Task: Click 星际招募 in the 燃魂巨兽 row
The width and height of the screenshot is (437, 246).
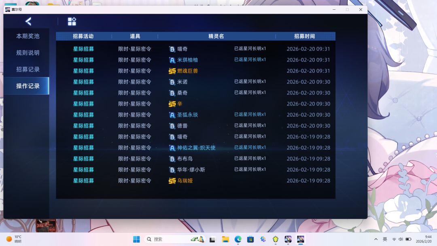Action: pyautogui.click(x=83, y=71)
